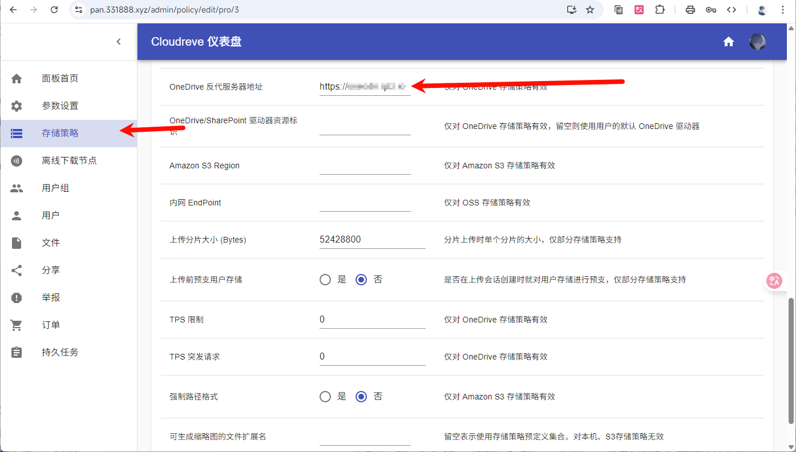Click the page vertical scrollbar

pos(790,360)
